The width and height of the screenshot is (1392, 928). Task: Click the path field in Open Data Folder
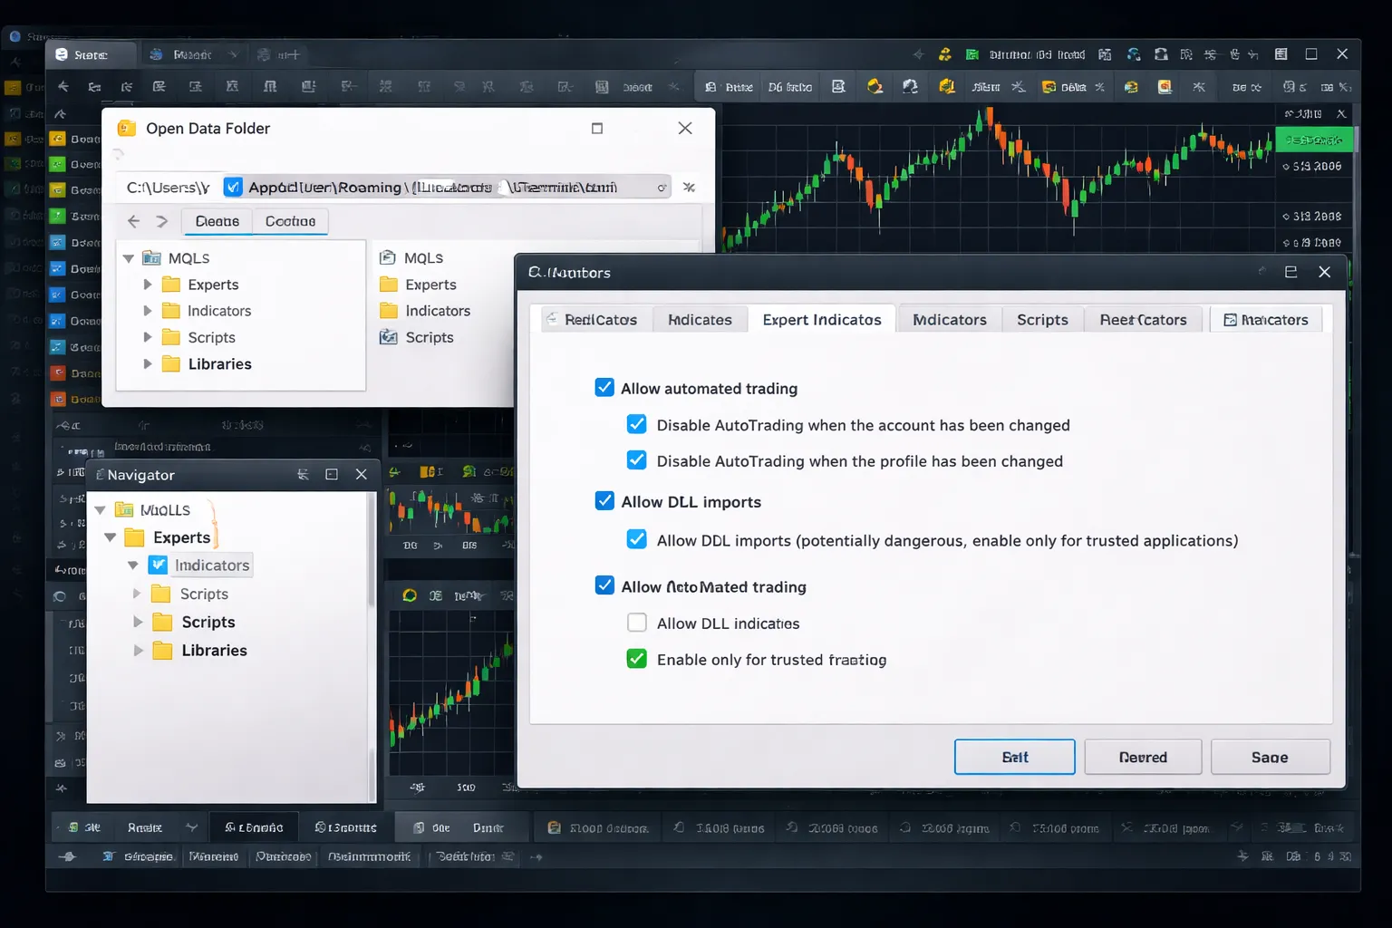[395, 188]
